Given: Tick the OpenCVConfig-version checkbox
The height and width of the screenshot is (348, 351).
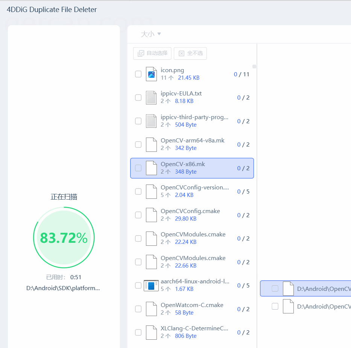Looking at the screenshot, I should click(x=138, y=191).
